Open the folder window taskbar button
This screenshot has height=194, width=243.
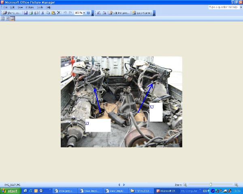tap(141, 191)
